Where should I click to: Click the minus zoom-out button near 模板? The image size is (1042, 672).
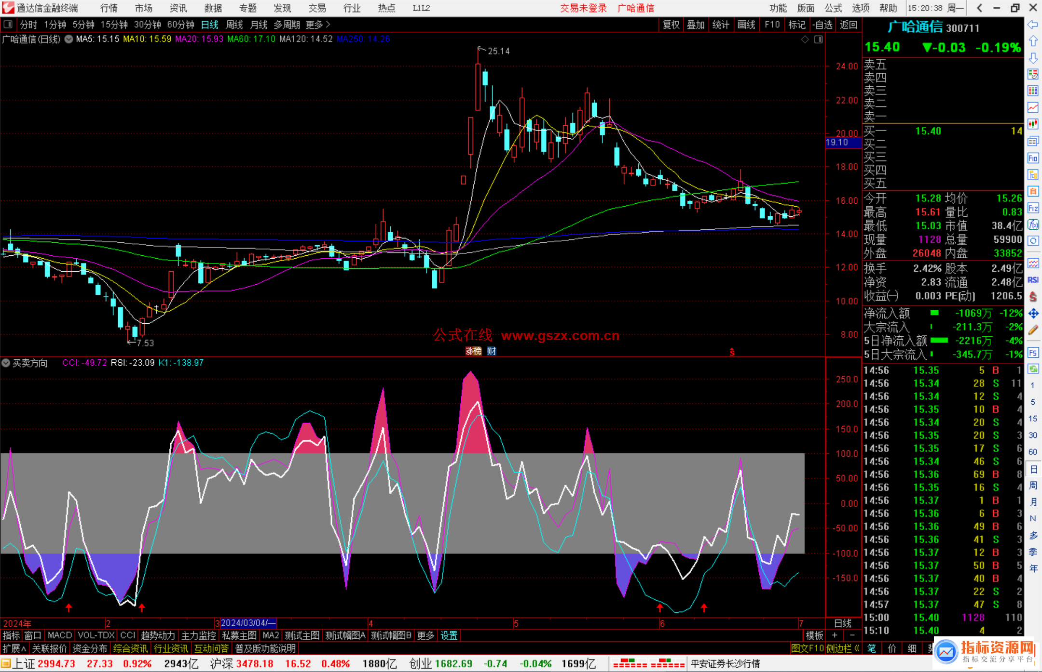[852, 635]
